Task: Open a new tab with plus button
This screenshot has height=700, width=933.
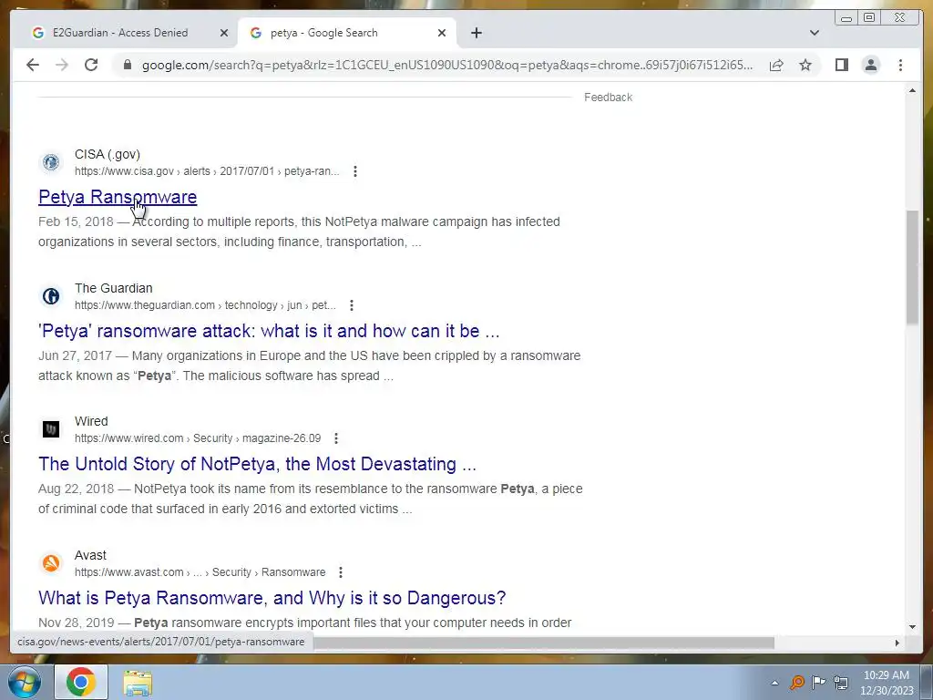Action: point(476,33)
